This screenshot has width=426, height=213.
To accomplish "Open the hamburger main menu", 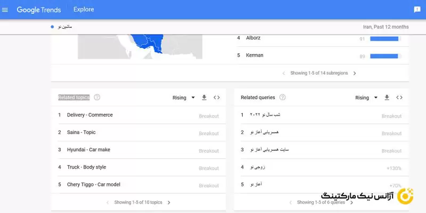I will pos(5,10).
